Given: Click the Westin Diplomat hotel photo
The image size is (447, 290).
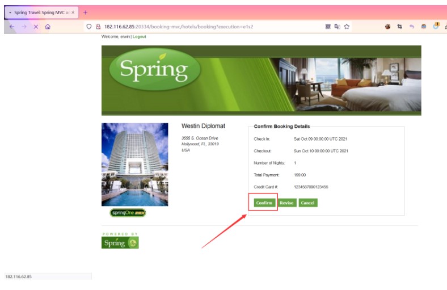Looking at the screenshot, I should 135,165.
